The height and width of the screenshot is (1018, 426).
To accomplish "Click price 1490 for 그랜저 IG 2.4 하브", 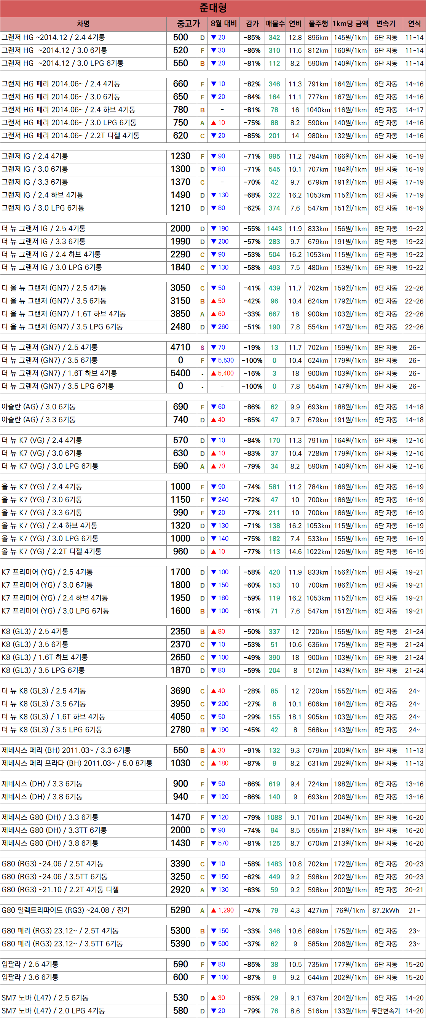I will [x=180, y=195].
